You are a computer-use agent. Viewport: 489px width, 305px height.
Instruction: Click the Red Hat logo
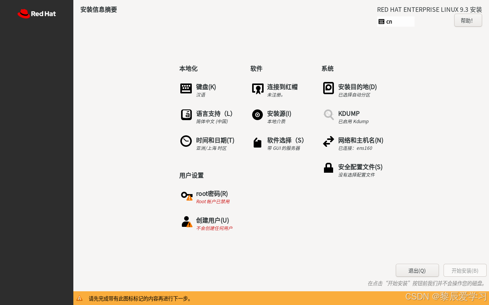pyautogui.click(x=37, y=14)
